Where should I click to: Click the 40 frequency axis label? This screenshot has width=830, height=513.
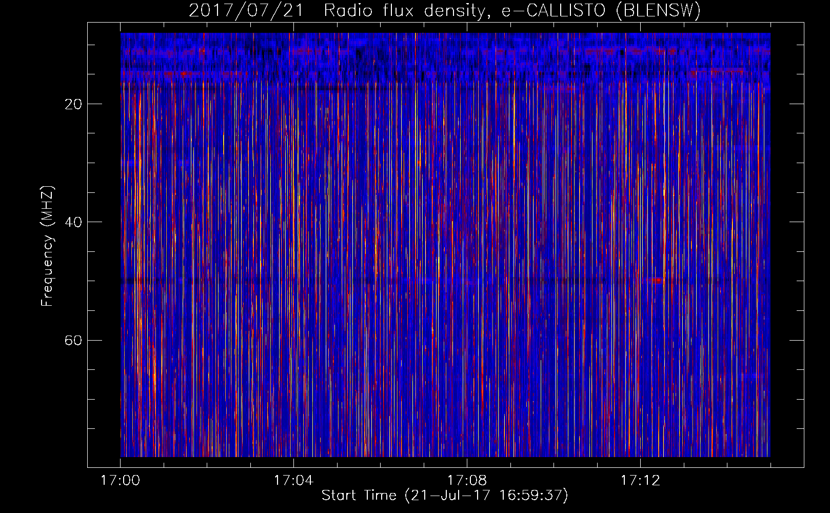(x=73, y=222)
